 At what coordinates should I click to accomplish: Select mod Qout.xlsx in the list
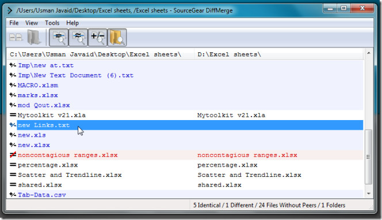44,105
